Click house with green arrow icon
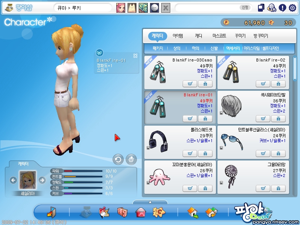The height and width of the screenshot is (225, 300). point(193,213)
